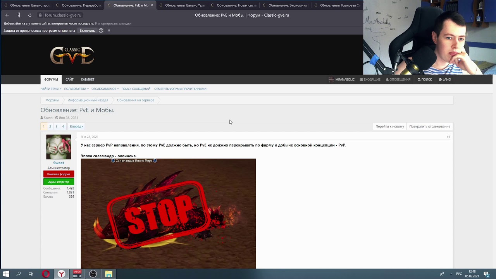Open the LANG language selector

[444, 79]
